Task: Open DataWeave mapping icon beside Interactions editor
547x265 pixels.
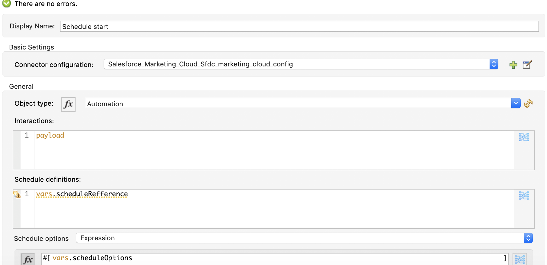Action: pyautogui.click(x=524, y=137)
